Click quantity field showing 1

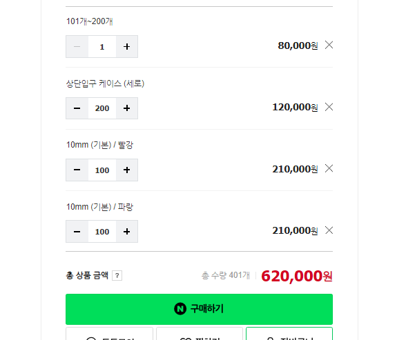pos(102,46)
